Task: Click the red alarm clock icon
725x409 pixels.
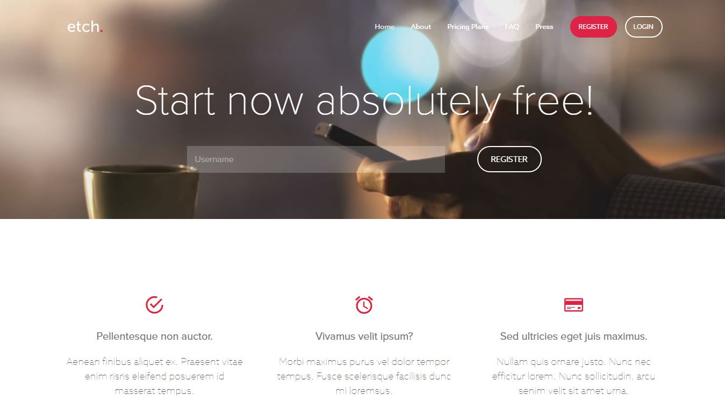Action: tap(364, 305)
